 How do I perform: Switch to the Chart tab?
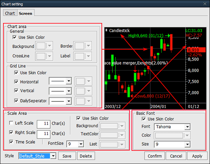coord(10,13)
